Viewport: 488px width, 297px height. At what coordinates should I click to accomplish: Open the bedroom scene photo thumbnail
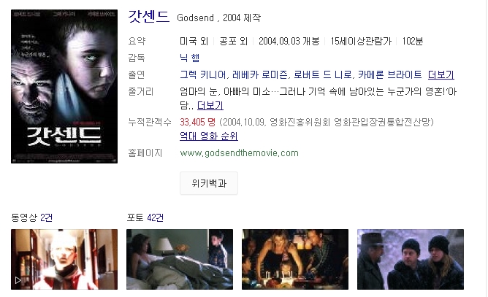coord(180,259)
